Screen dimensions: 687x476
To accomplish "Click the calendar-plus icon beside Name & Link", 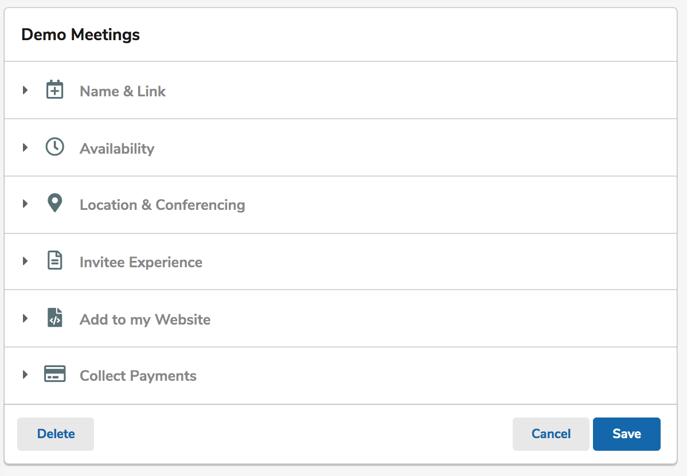I will pos(55,89).
